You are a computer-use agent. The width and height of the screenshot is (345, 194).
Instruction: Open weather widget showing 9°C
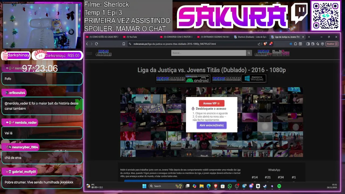(x=95, y=186)
